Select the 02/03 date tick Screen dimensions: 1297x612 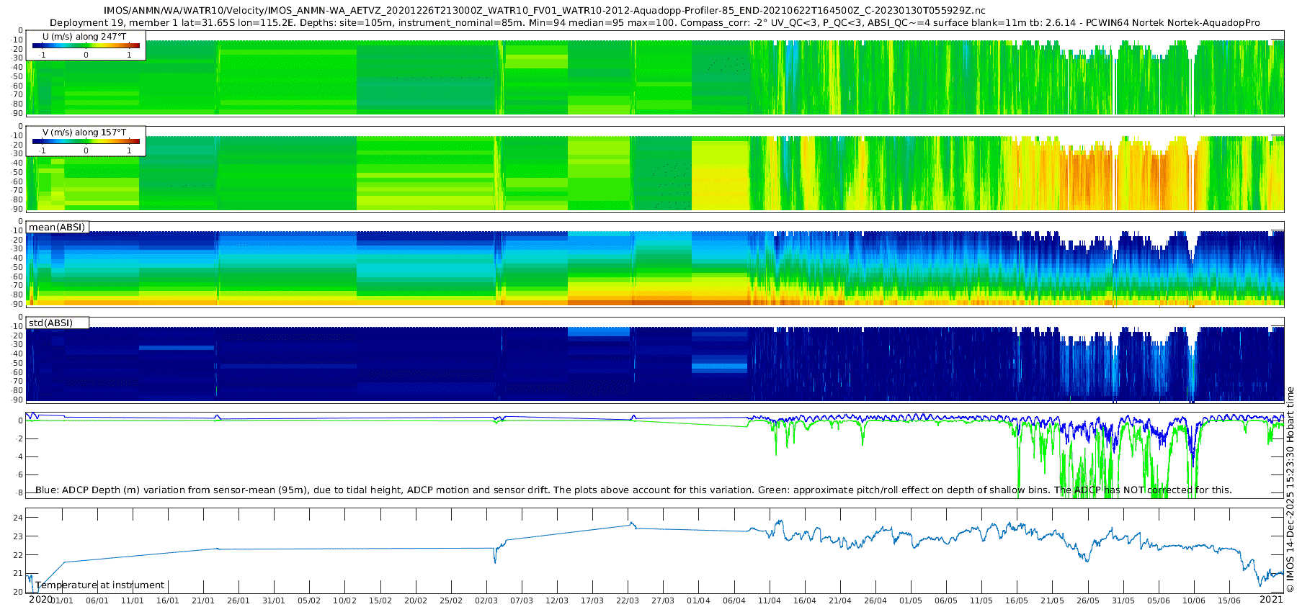pyautogui.click(x=486, y=600)
